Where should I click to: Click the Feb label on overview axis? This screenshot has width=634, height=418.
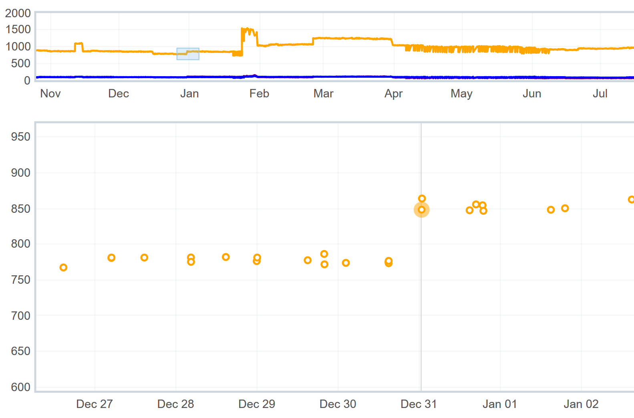(x=259, y=93)
